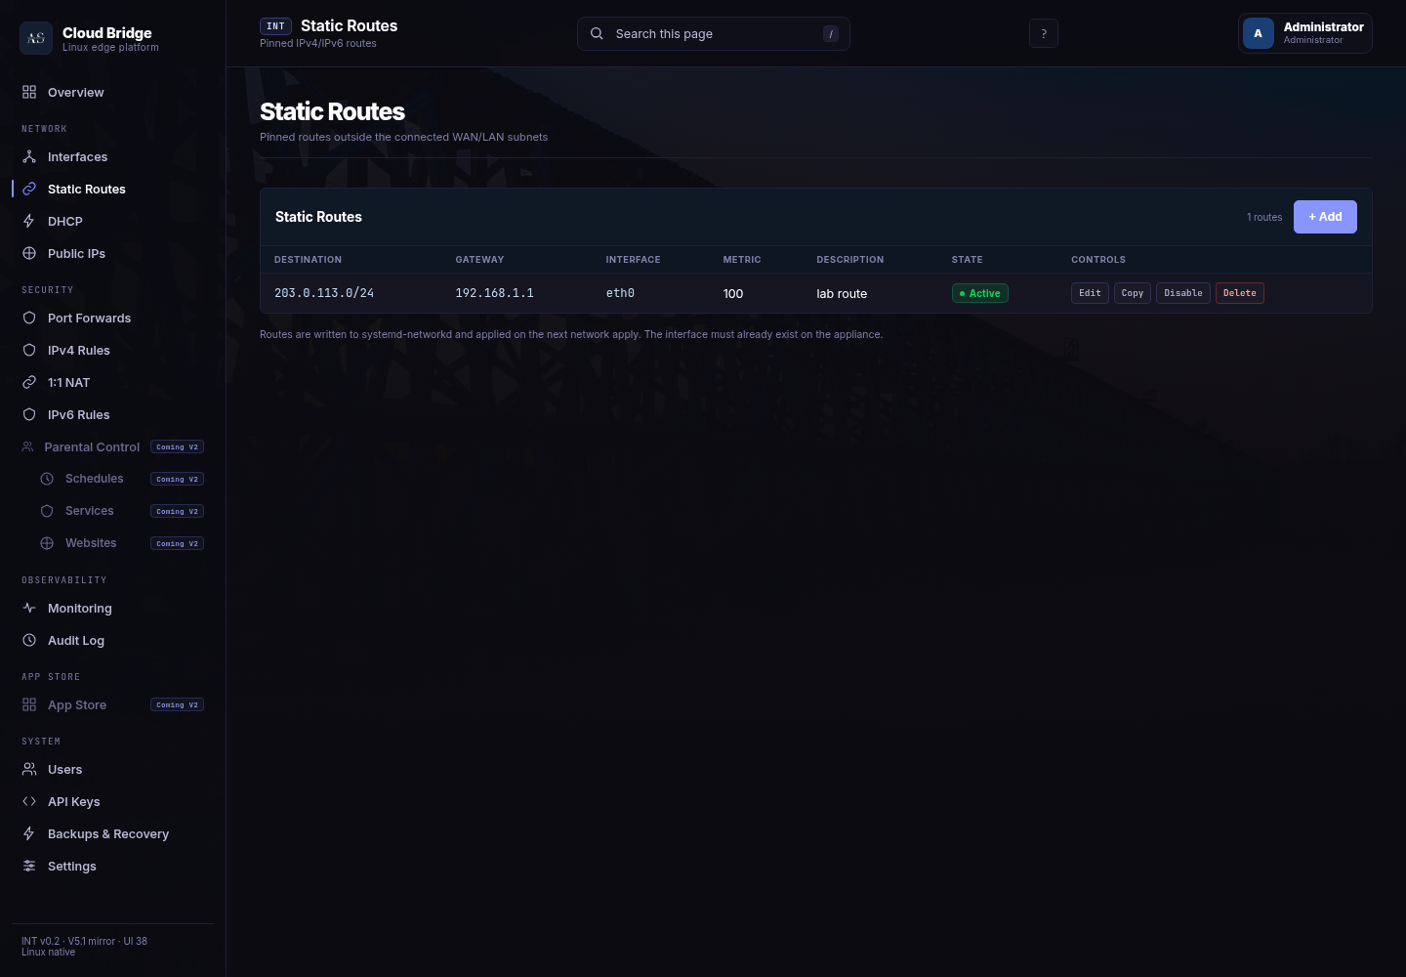Click the Users people icon

[29, 769]
